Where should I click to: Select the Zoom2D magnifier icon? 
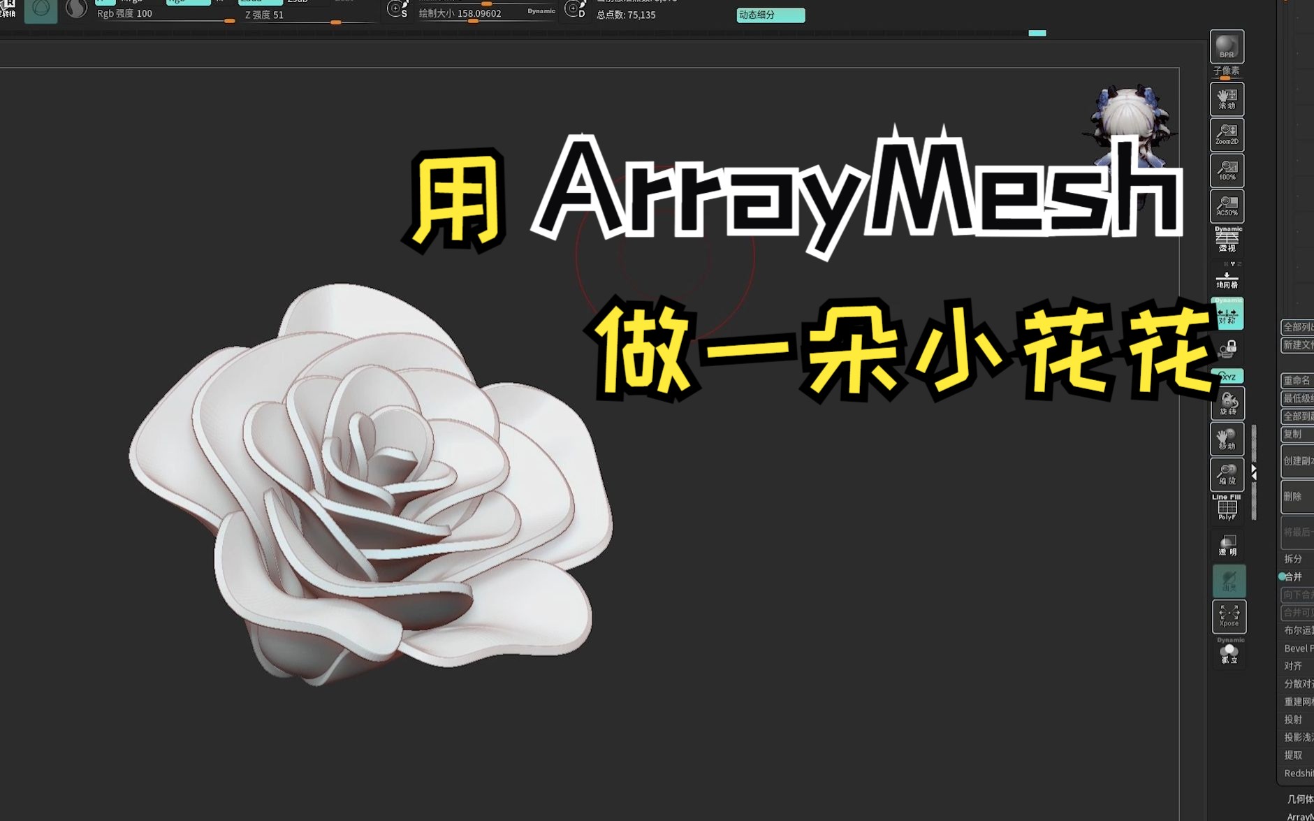(1228, 134)
